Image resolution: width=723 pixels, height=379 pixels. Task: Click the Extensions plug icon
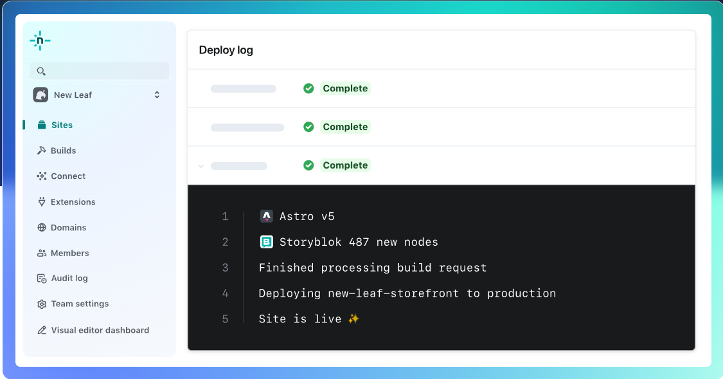point(42,202)
